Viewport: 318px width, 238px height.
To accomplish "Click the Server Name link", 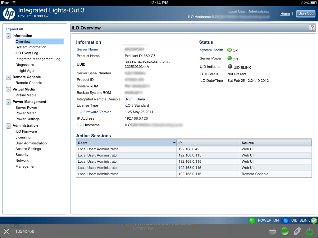I will tap(87, 49).
